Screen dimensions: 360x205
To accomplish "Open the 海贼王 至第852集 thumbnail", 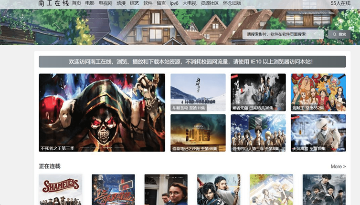I will 318,92.
